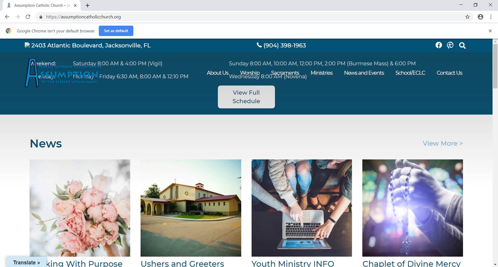
Task: Close the Assumption Catholic Church tab
Action: click(x=75, y=5)
